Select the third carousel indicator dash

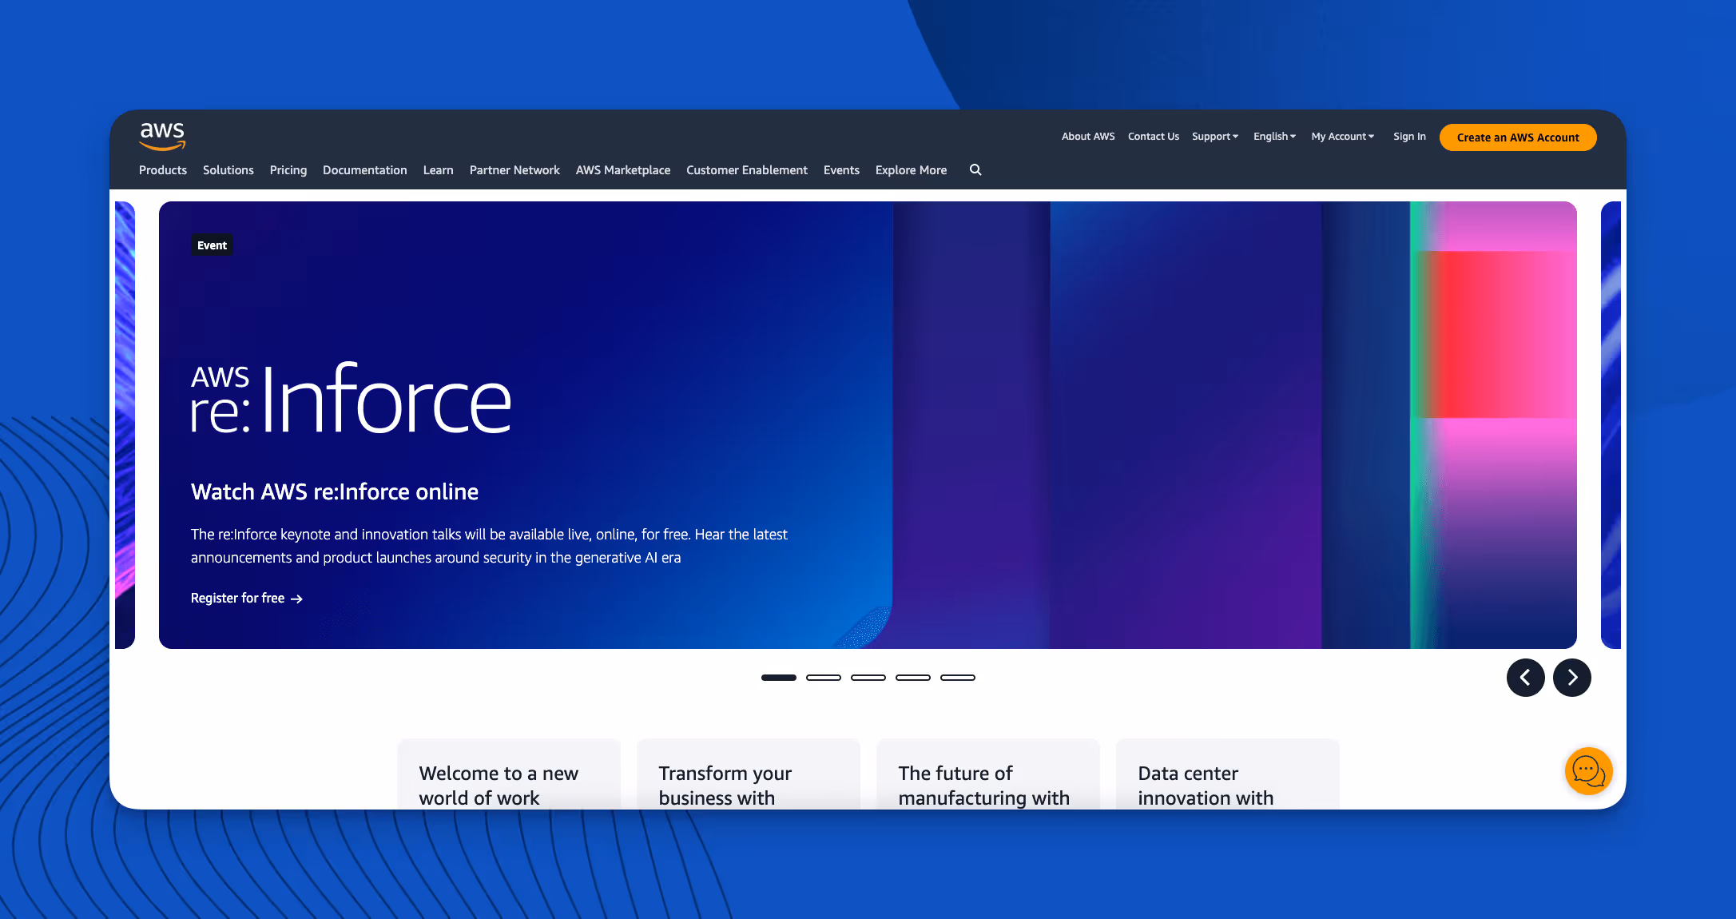tap(868, 678)
